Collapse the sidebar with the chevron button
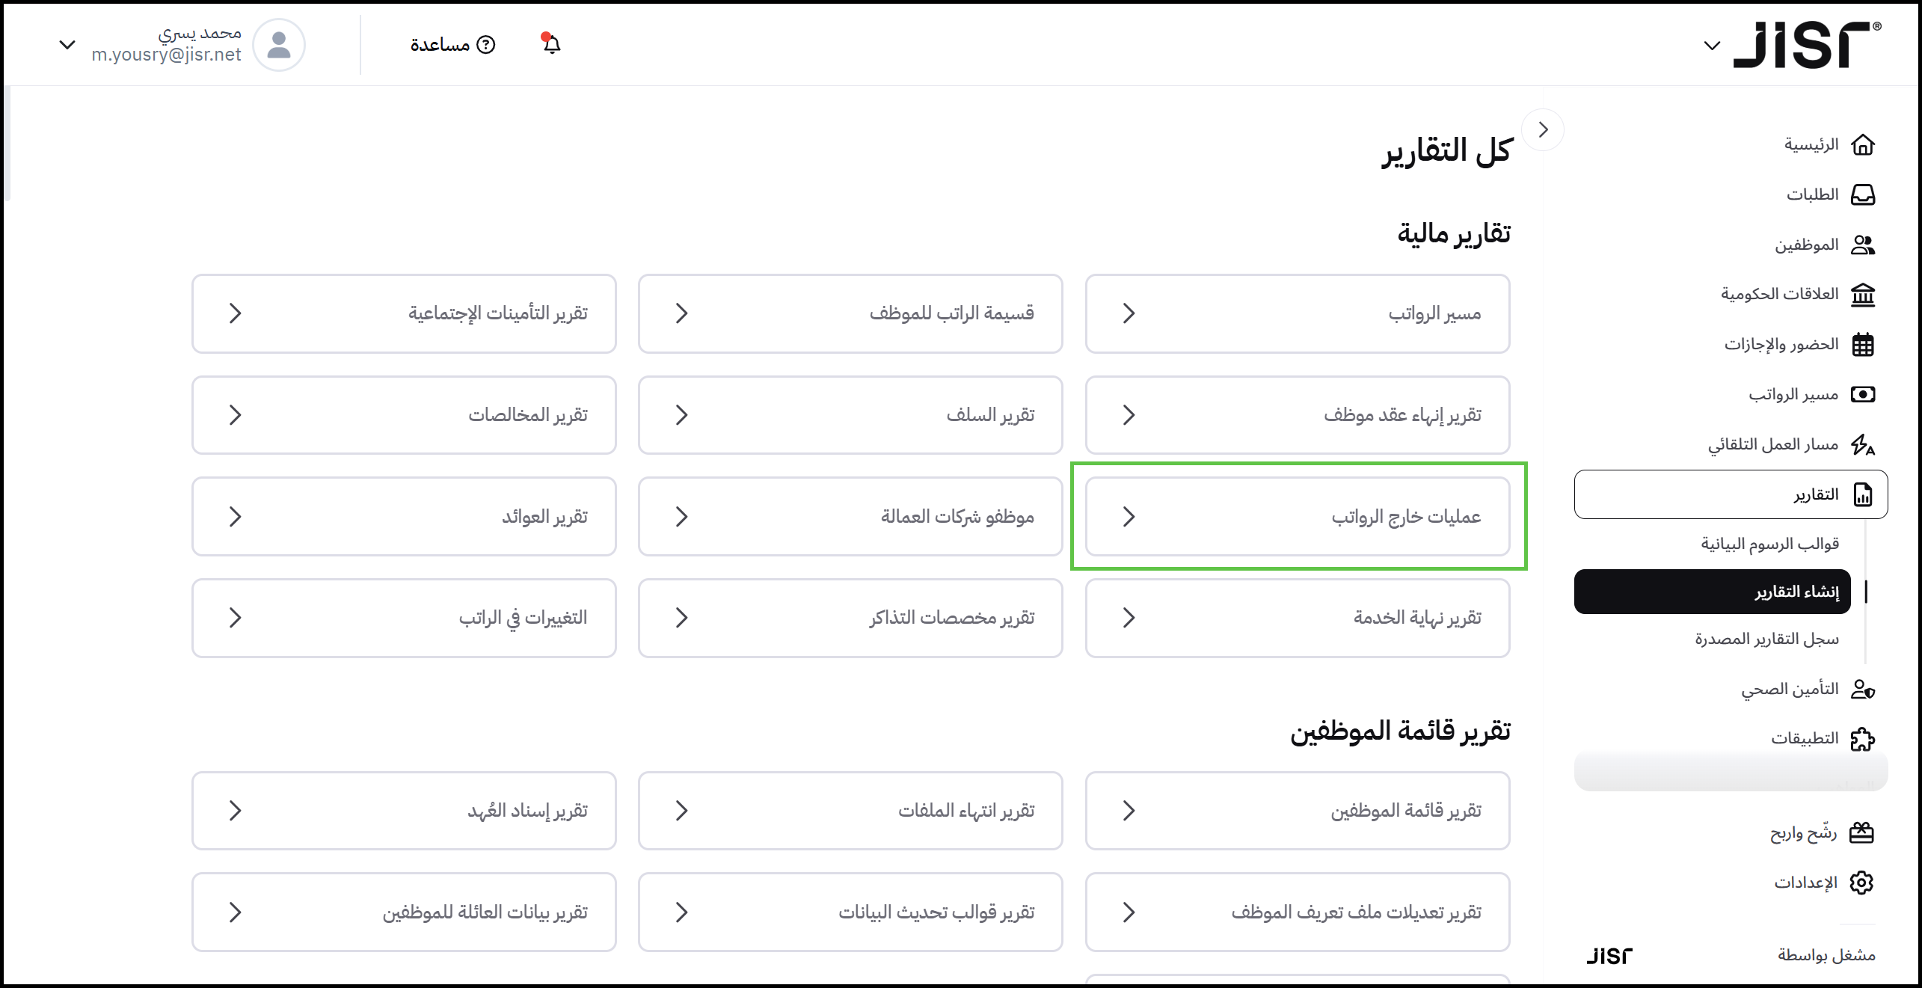Image resolution: width=1922 pixels, height=988 pixels. (1543, 130)
